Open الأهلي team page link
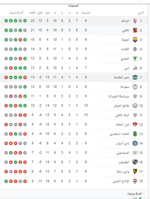This screenshot has width=150, height=199. pos(126,30)
